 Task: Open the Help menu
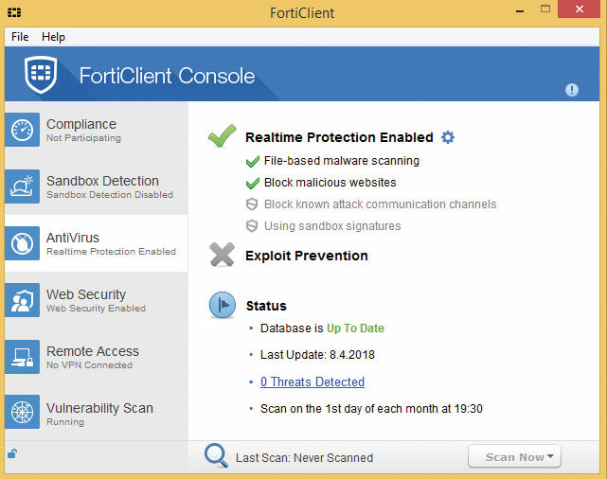click(53, 37)
